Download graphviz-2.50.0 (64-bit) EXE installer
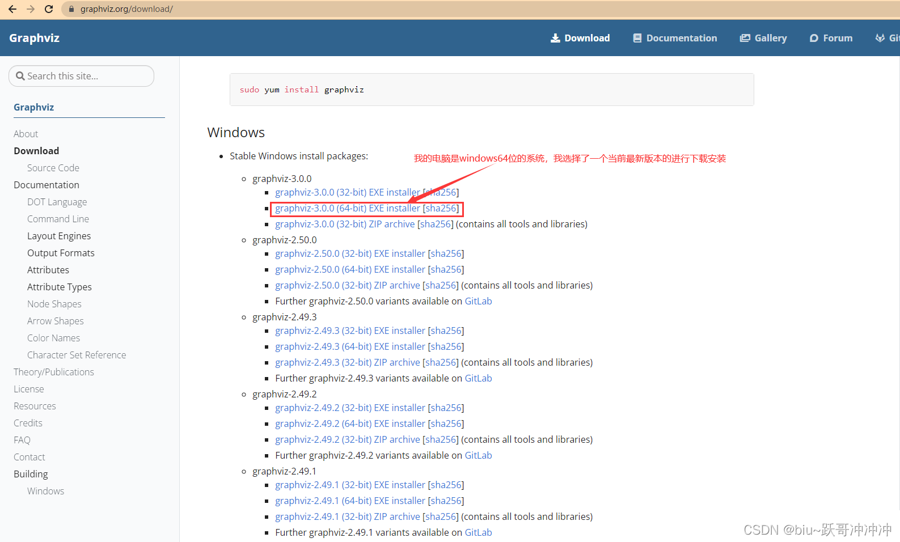Image resolution: width=900 pixels, height=542 pixels. [x=350, y=269]
